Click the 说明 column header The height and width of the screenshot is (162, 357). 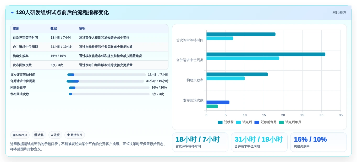click(82, 29)
